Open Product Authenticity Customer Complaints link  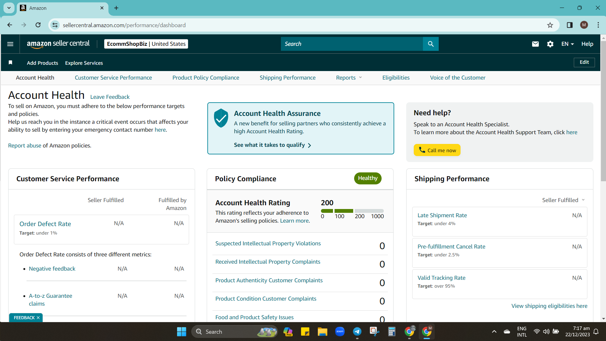(x=269, y=280)
